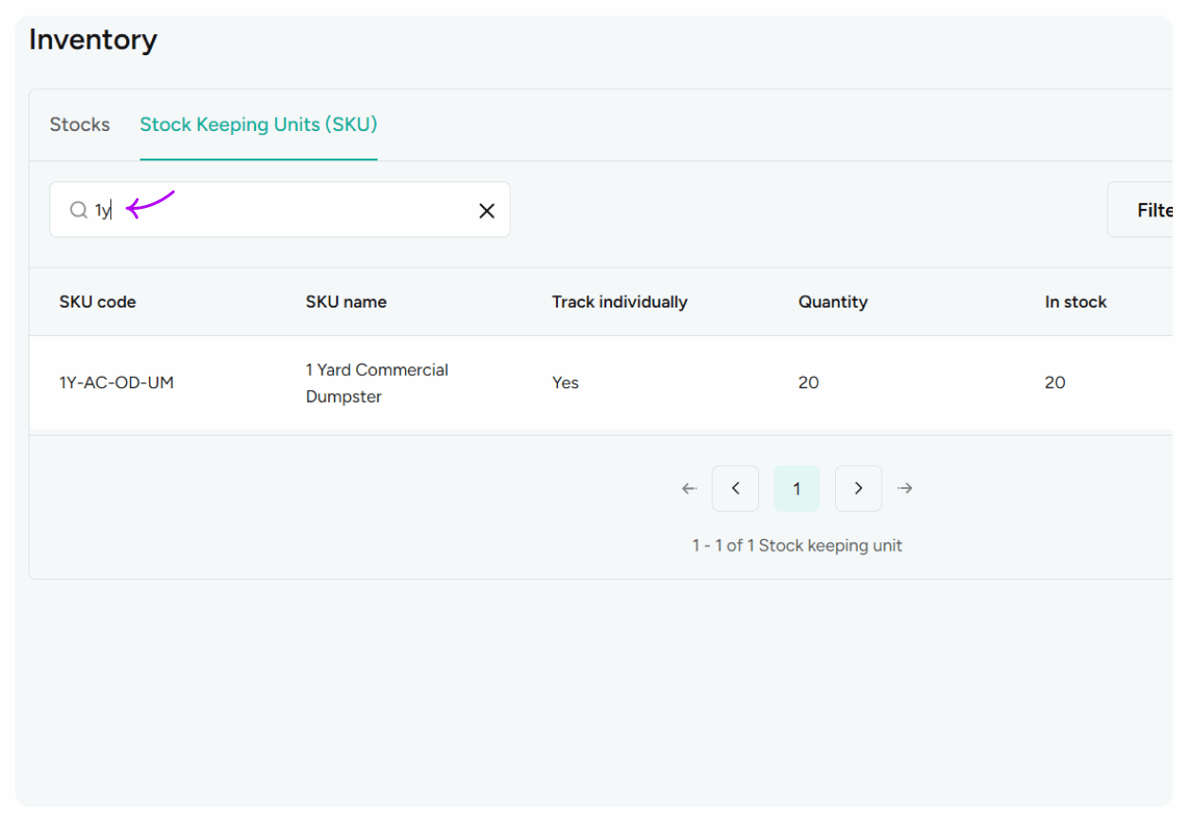Click the Track individually column header
This screenshot has width=1188, height=823.
(620, 302)
